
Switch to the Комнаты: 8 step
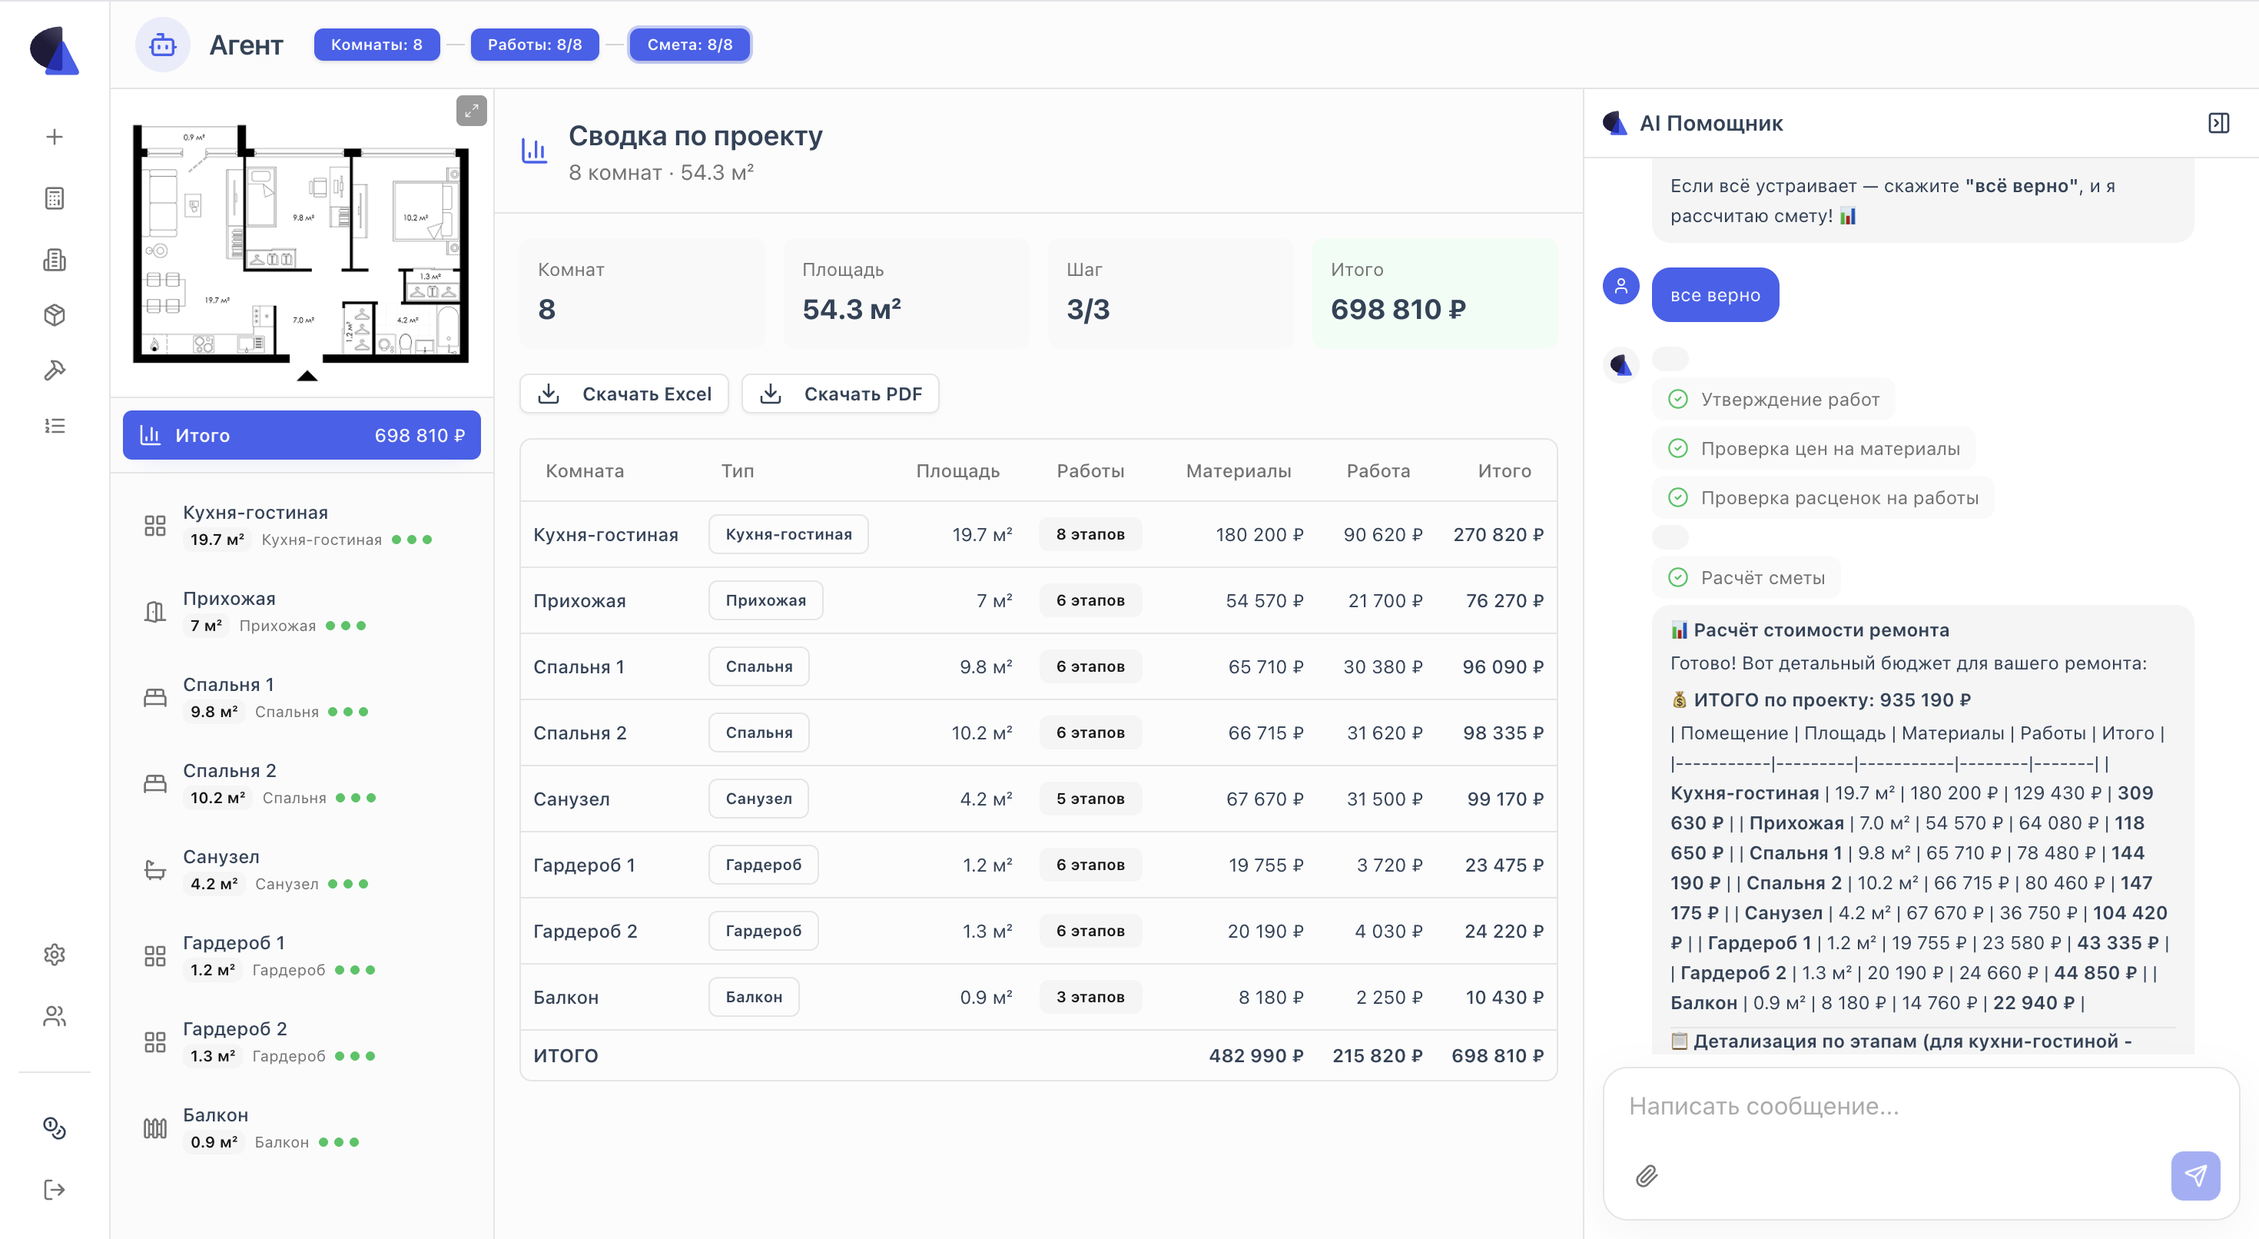point(376,45)
